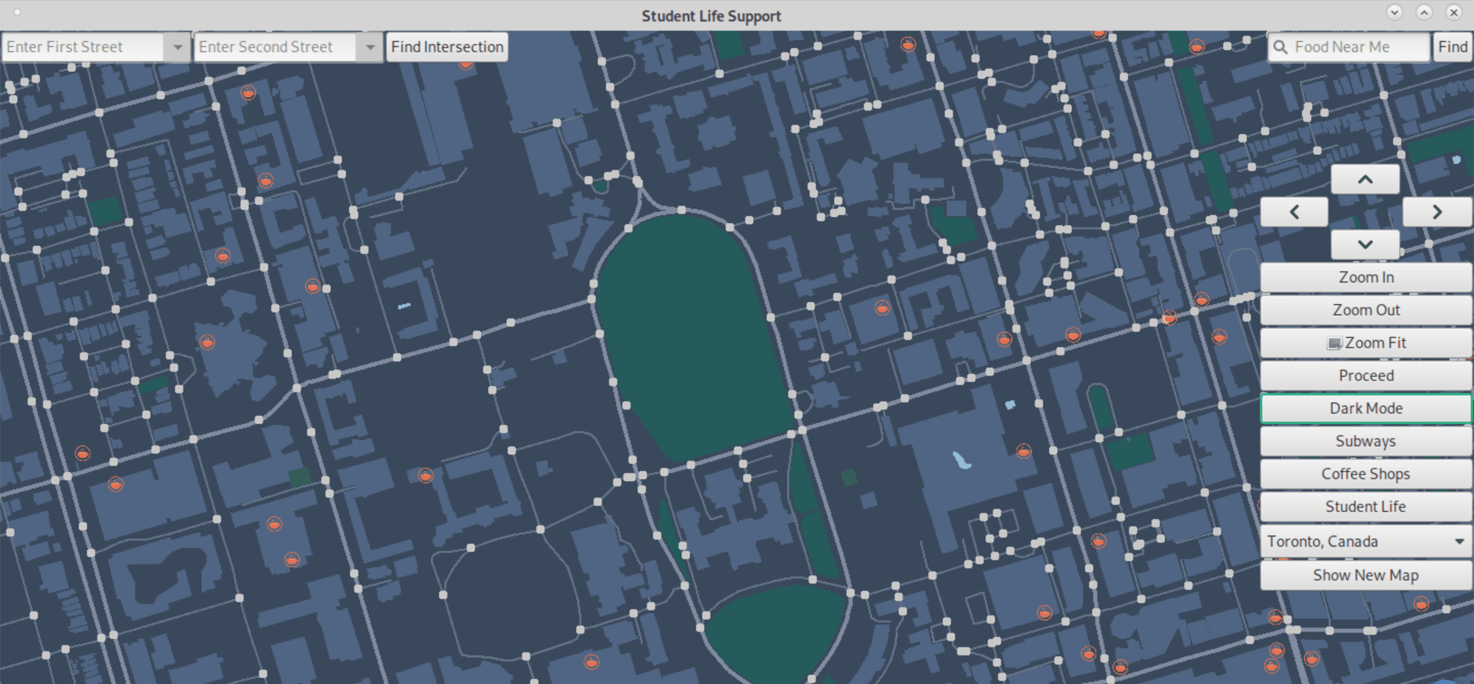Click the pan left arrow button
This screenshot has height=684, width=1474.
pyautogui.click(x=1294, y=212)
